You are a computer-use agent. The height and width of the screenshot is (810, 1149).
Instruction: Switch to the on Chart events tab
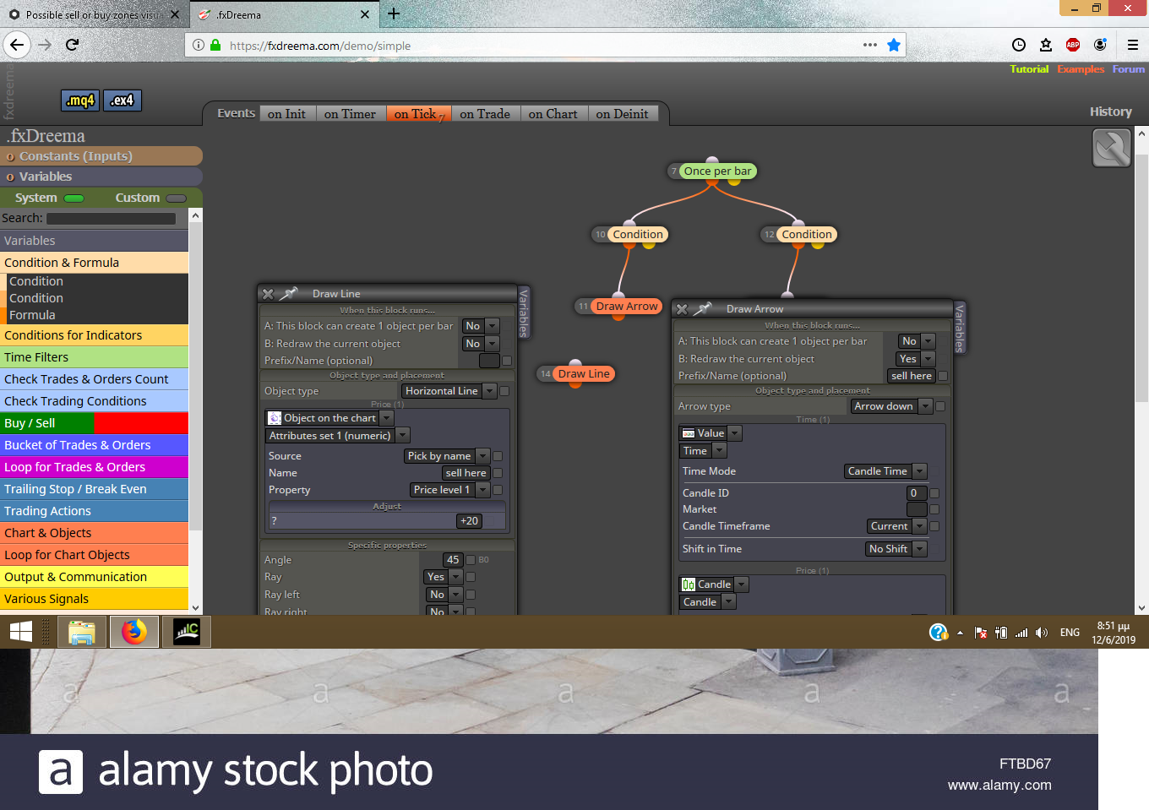[553, 114]
